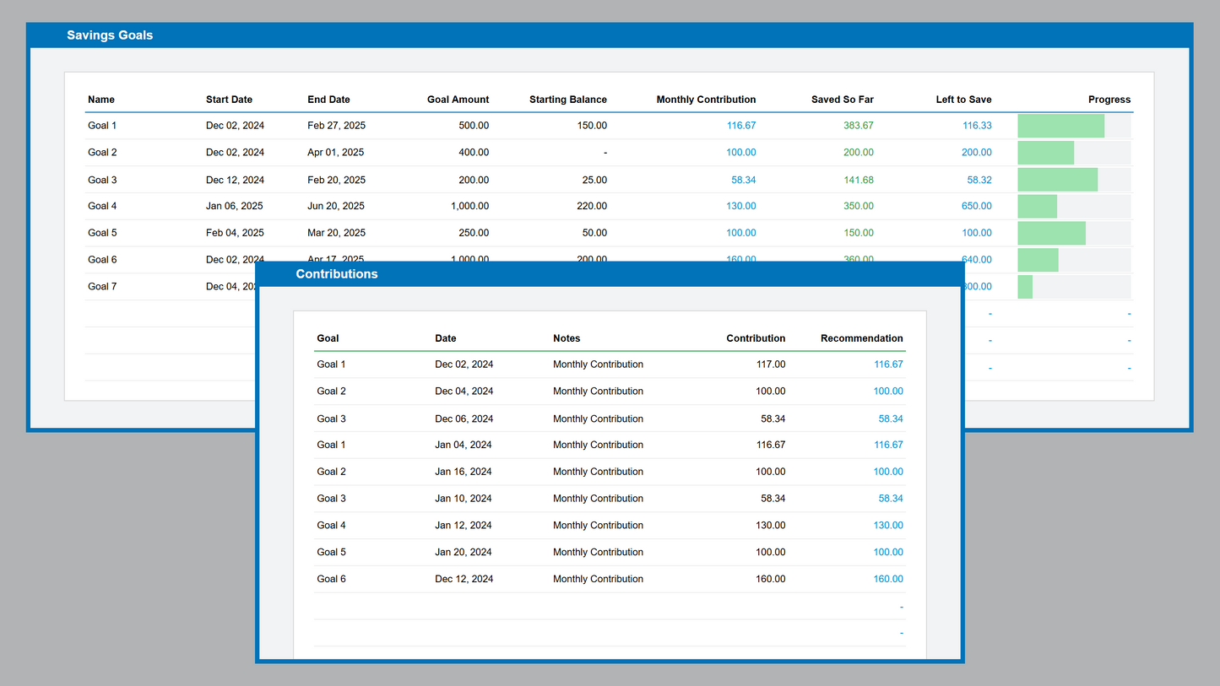Select the Notes header in Contributions
The image size is (1220, 686).
pos(567,338)
